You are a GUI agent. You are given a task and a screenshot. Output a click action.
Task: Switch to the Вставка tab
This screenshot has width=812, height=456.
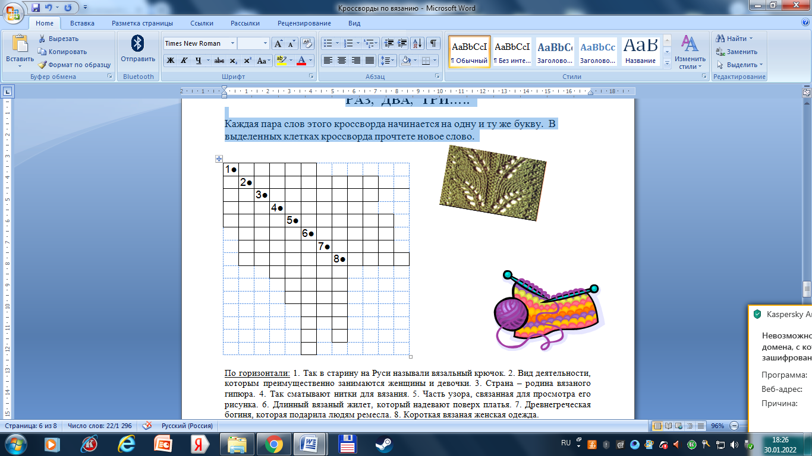pyautogui.click(x=82, y=23)
